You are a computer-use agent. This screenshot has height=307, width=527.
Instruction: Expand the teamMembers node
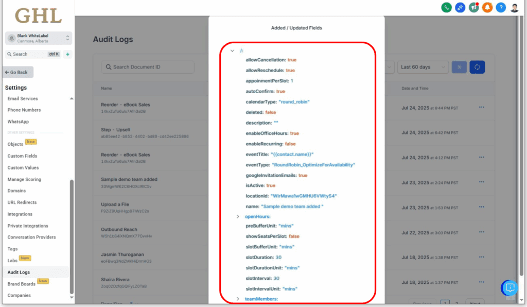coord(238,299)
